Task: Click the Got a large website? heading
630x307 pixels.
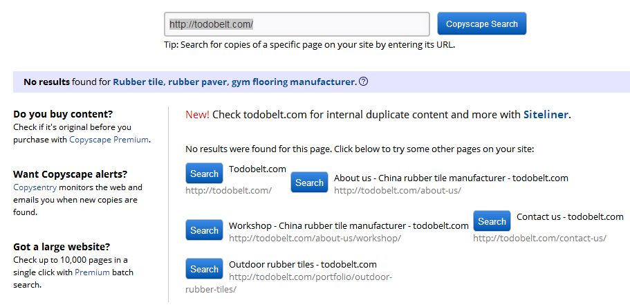Action: (x=62, y=246)
